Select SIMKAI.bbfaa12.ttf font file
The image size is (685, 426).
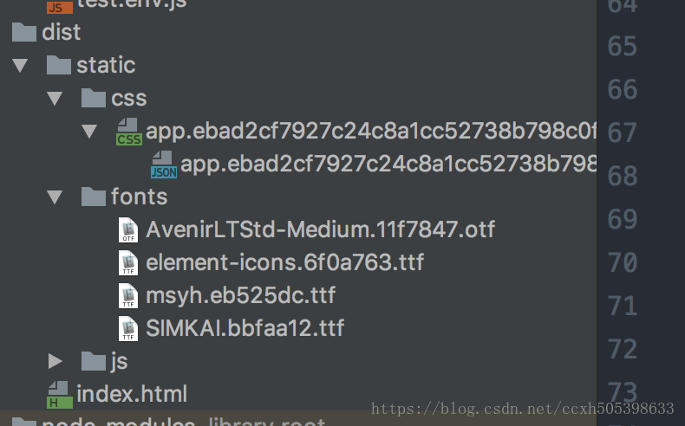point(245,328)
